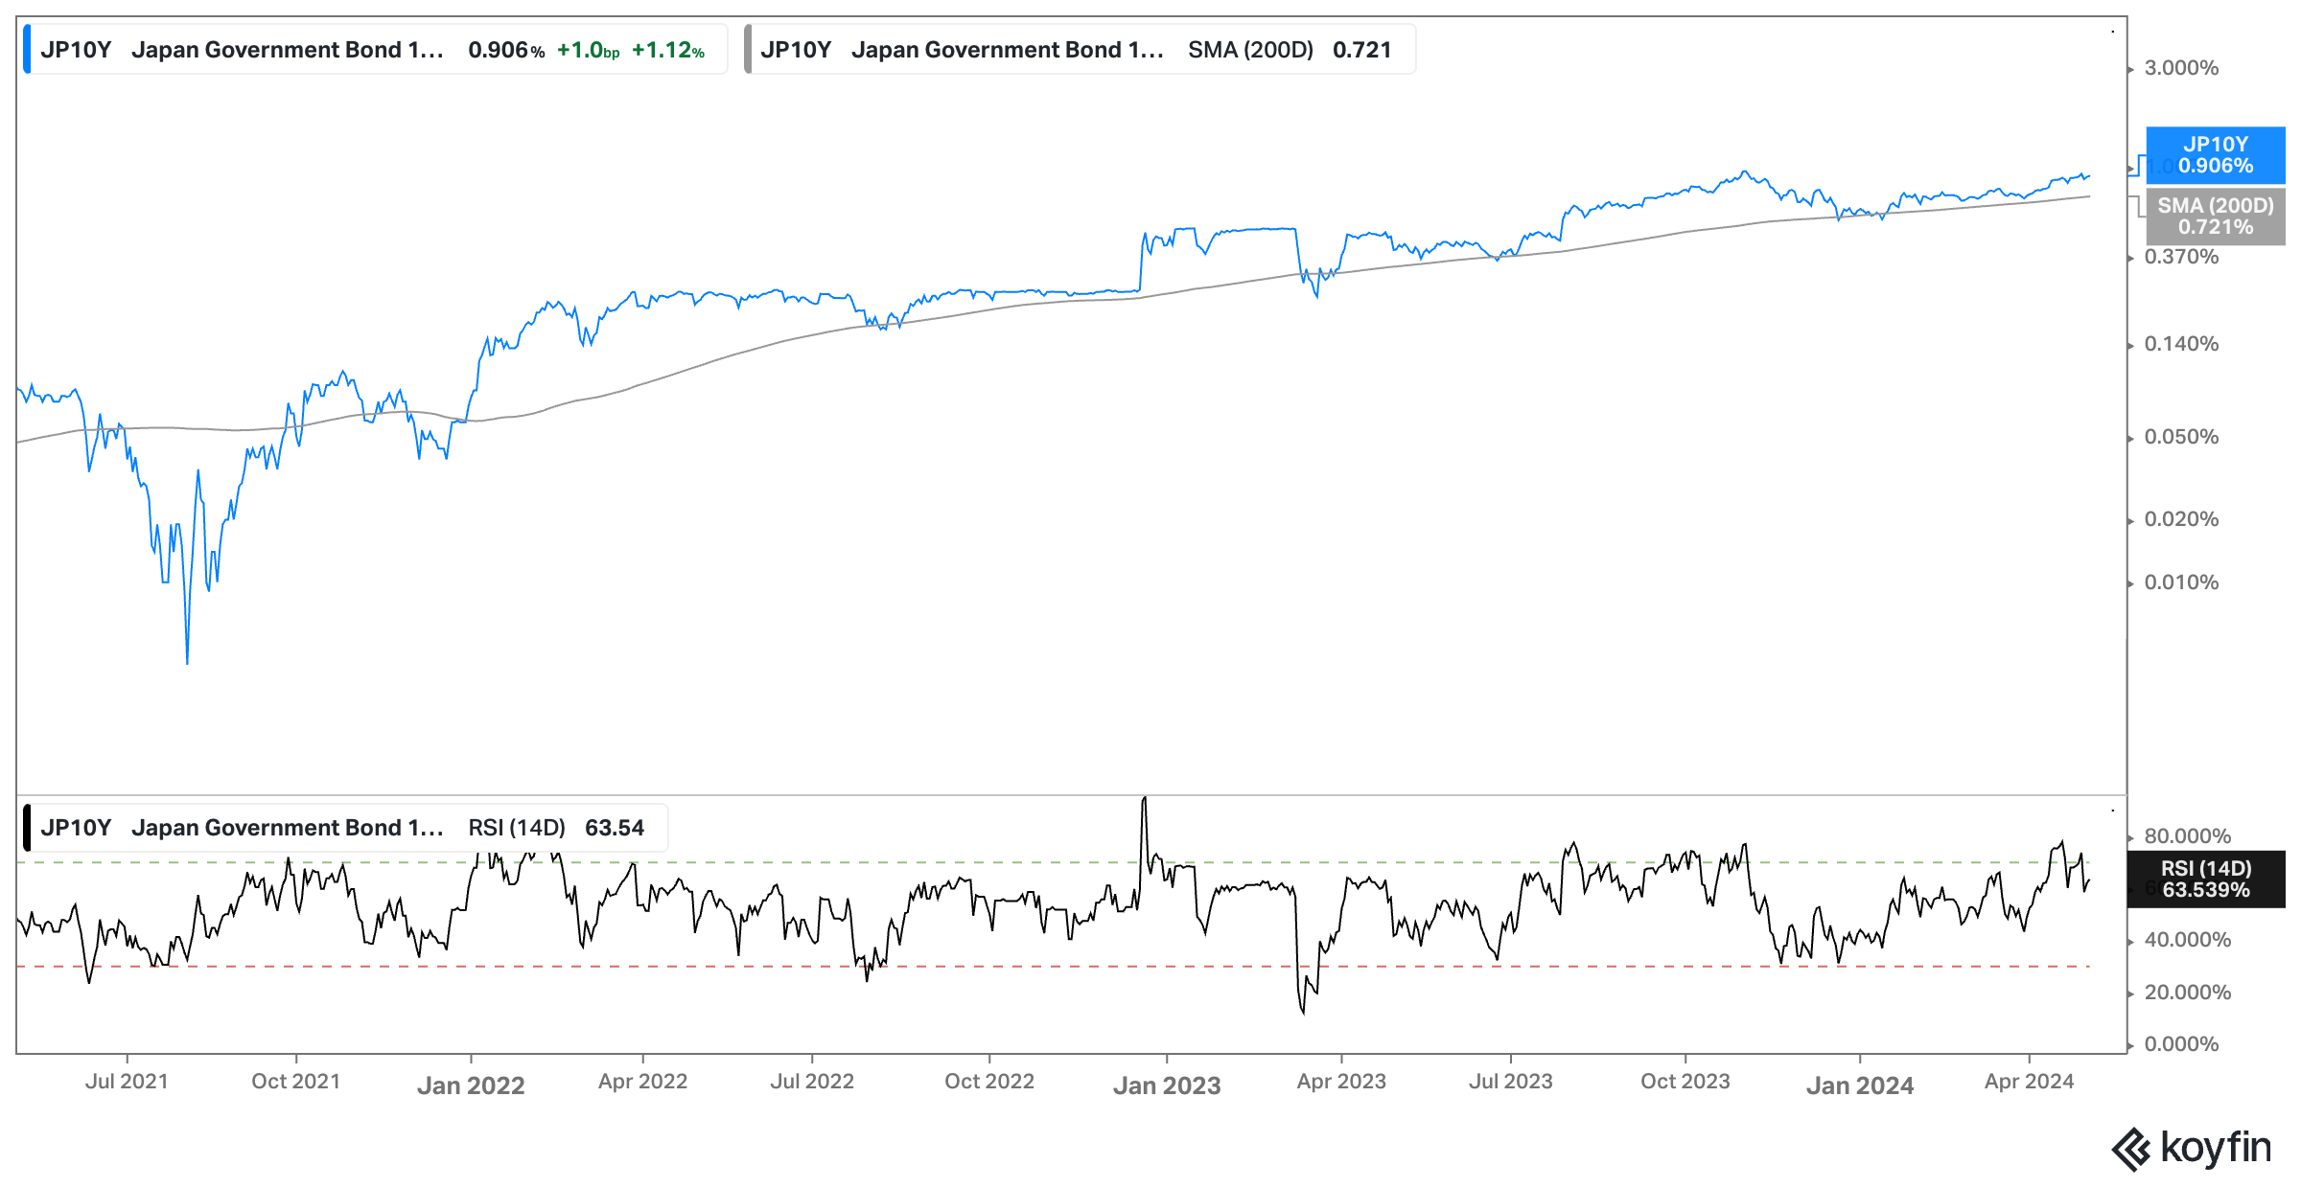
Task: Click the koyfin wordmark text
Action: point(2216,1147)
